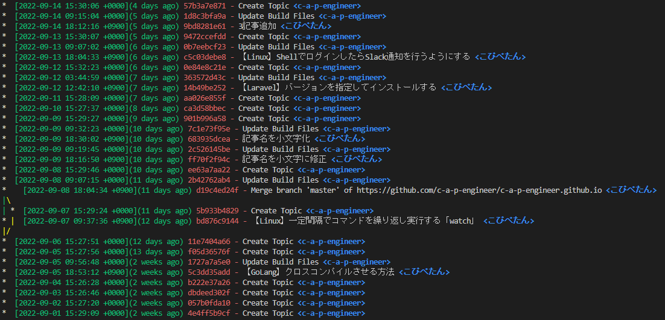Select commit hash f05d36576f
This screenshot has height=320, width=665.
pyautogui.click(x=209, y=251)
